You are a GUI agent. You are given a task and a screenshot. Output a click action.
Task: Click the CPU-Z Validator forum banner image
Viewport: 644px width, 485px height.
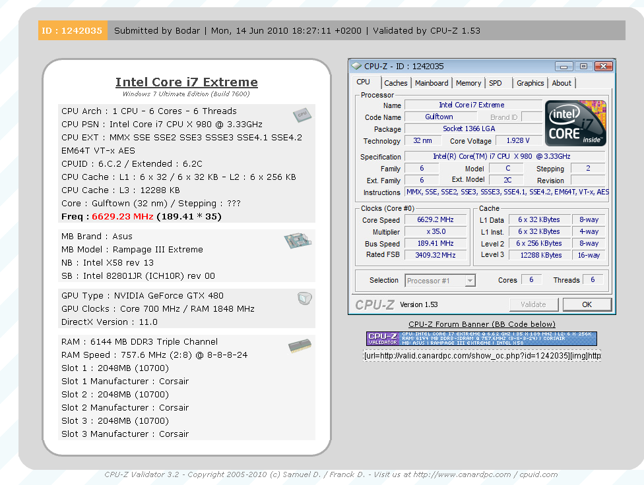[482, 339]
